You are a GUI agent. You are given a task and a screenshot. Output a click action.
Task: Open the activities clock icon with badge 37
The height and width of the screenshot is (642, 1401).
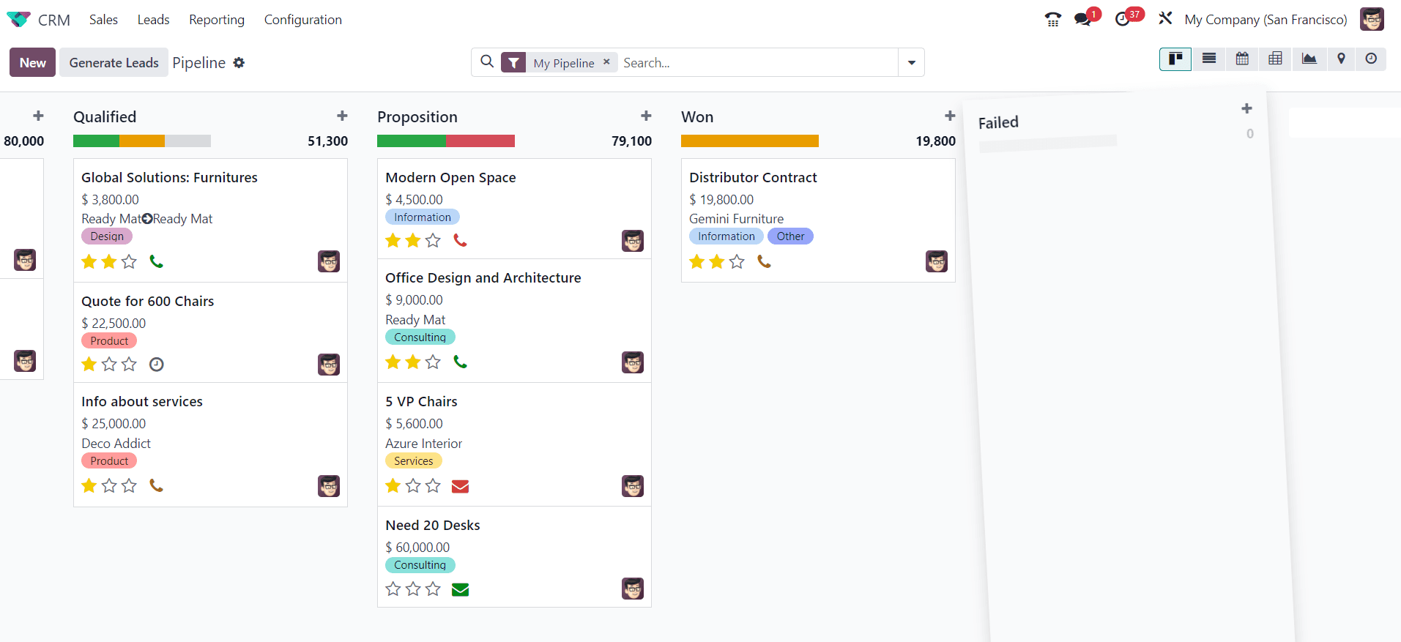tap(1122, 20)
